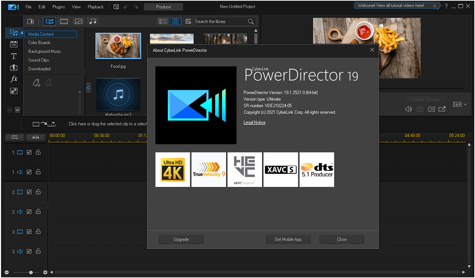The height and width of the screenshot is (278, 475).
Task: Open the Title Room (T) icon
Action: coord(14,56)
